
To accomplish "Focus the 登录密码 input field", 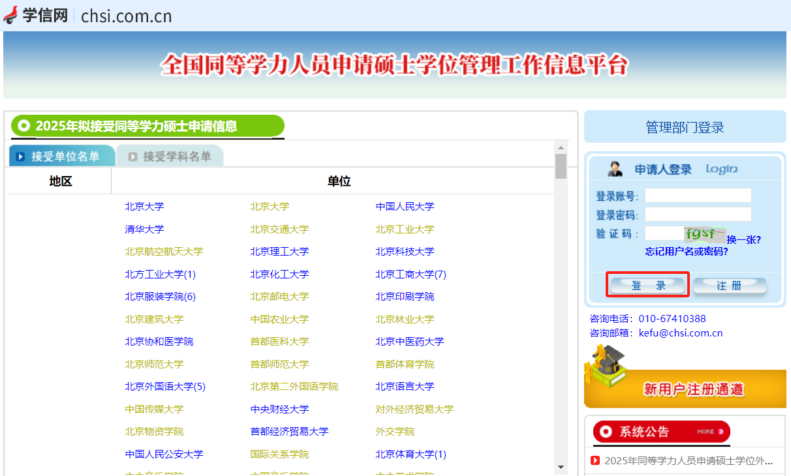I will 698,215.
